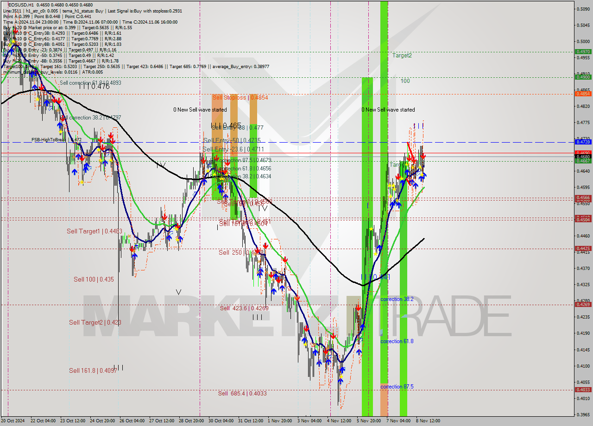Click the 0.5090 price scale value
This screenshot has height=426, width=593.
(583, 9)
